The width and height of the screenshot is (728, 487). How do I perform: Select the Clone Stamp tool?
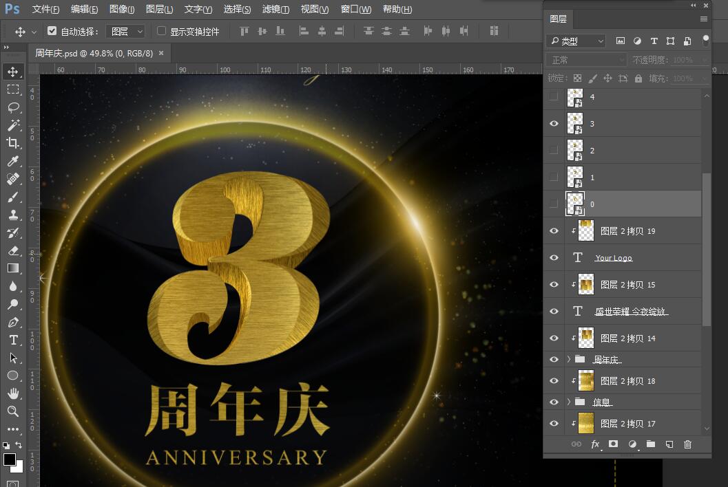click(13, 215)
